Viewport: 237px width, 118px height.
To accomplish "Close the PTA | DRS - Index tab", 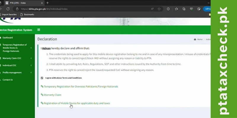I will click(42, 3).
